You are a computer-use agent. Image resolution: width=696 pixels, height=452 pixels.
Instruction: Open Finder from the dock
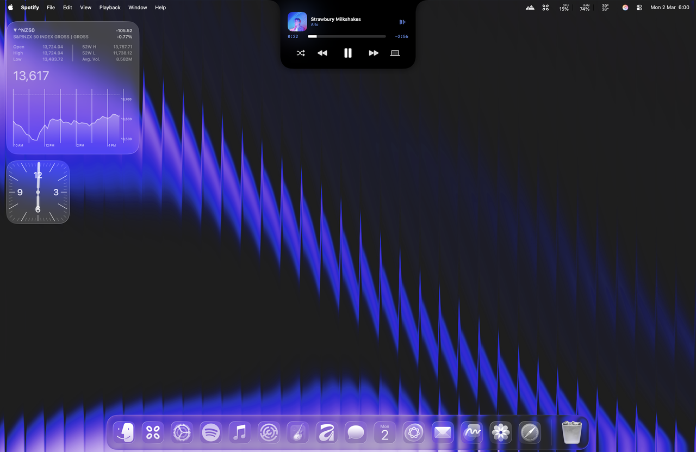tap(124, 433)
